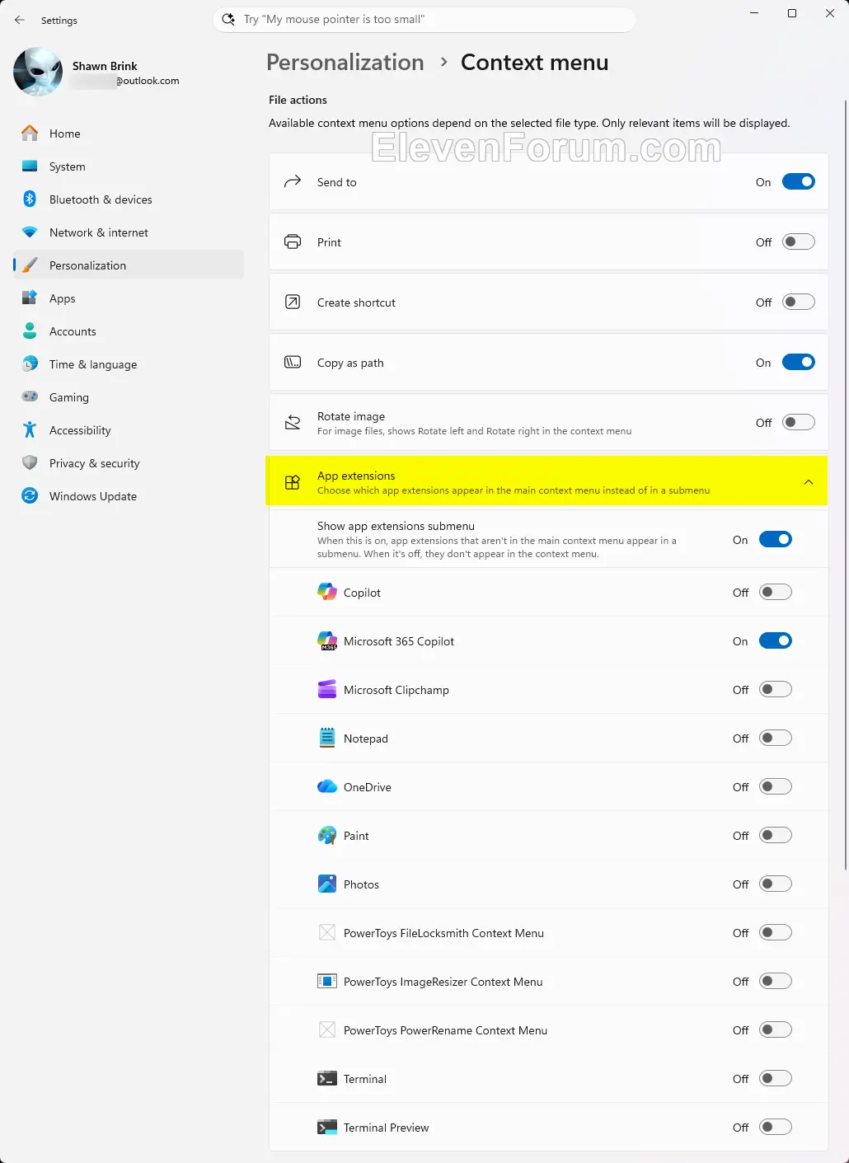This screenshot has width=849, height=1163.
Task: Click the Rotate image icon
Action: (293, 422)
